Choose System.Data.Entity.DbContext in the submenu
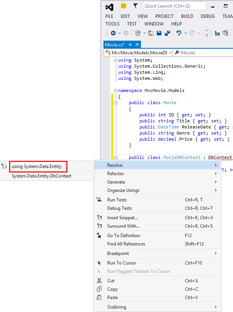Viewport: 233px width, 312px height. [41, 176]
